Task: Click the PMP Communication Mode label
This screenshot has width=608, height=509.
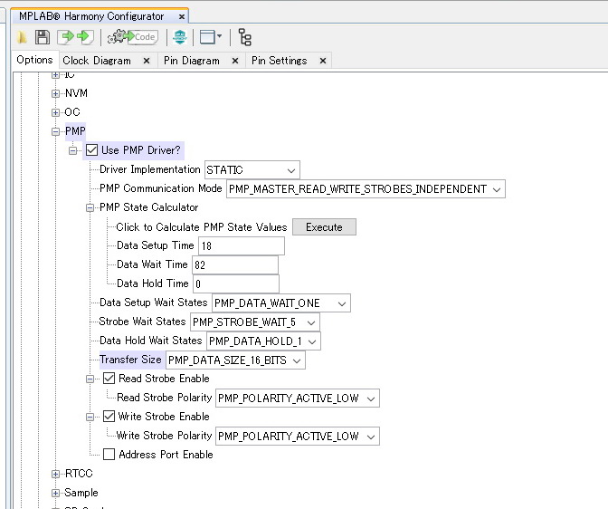Action: coord(160,188)
